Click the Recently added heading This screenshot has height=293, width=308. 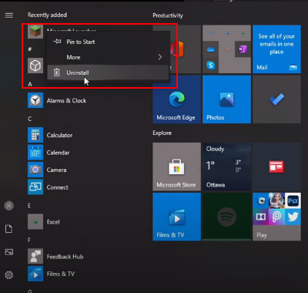pyautogui.click(x=47, y=15)
